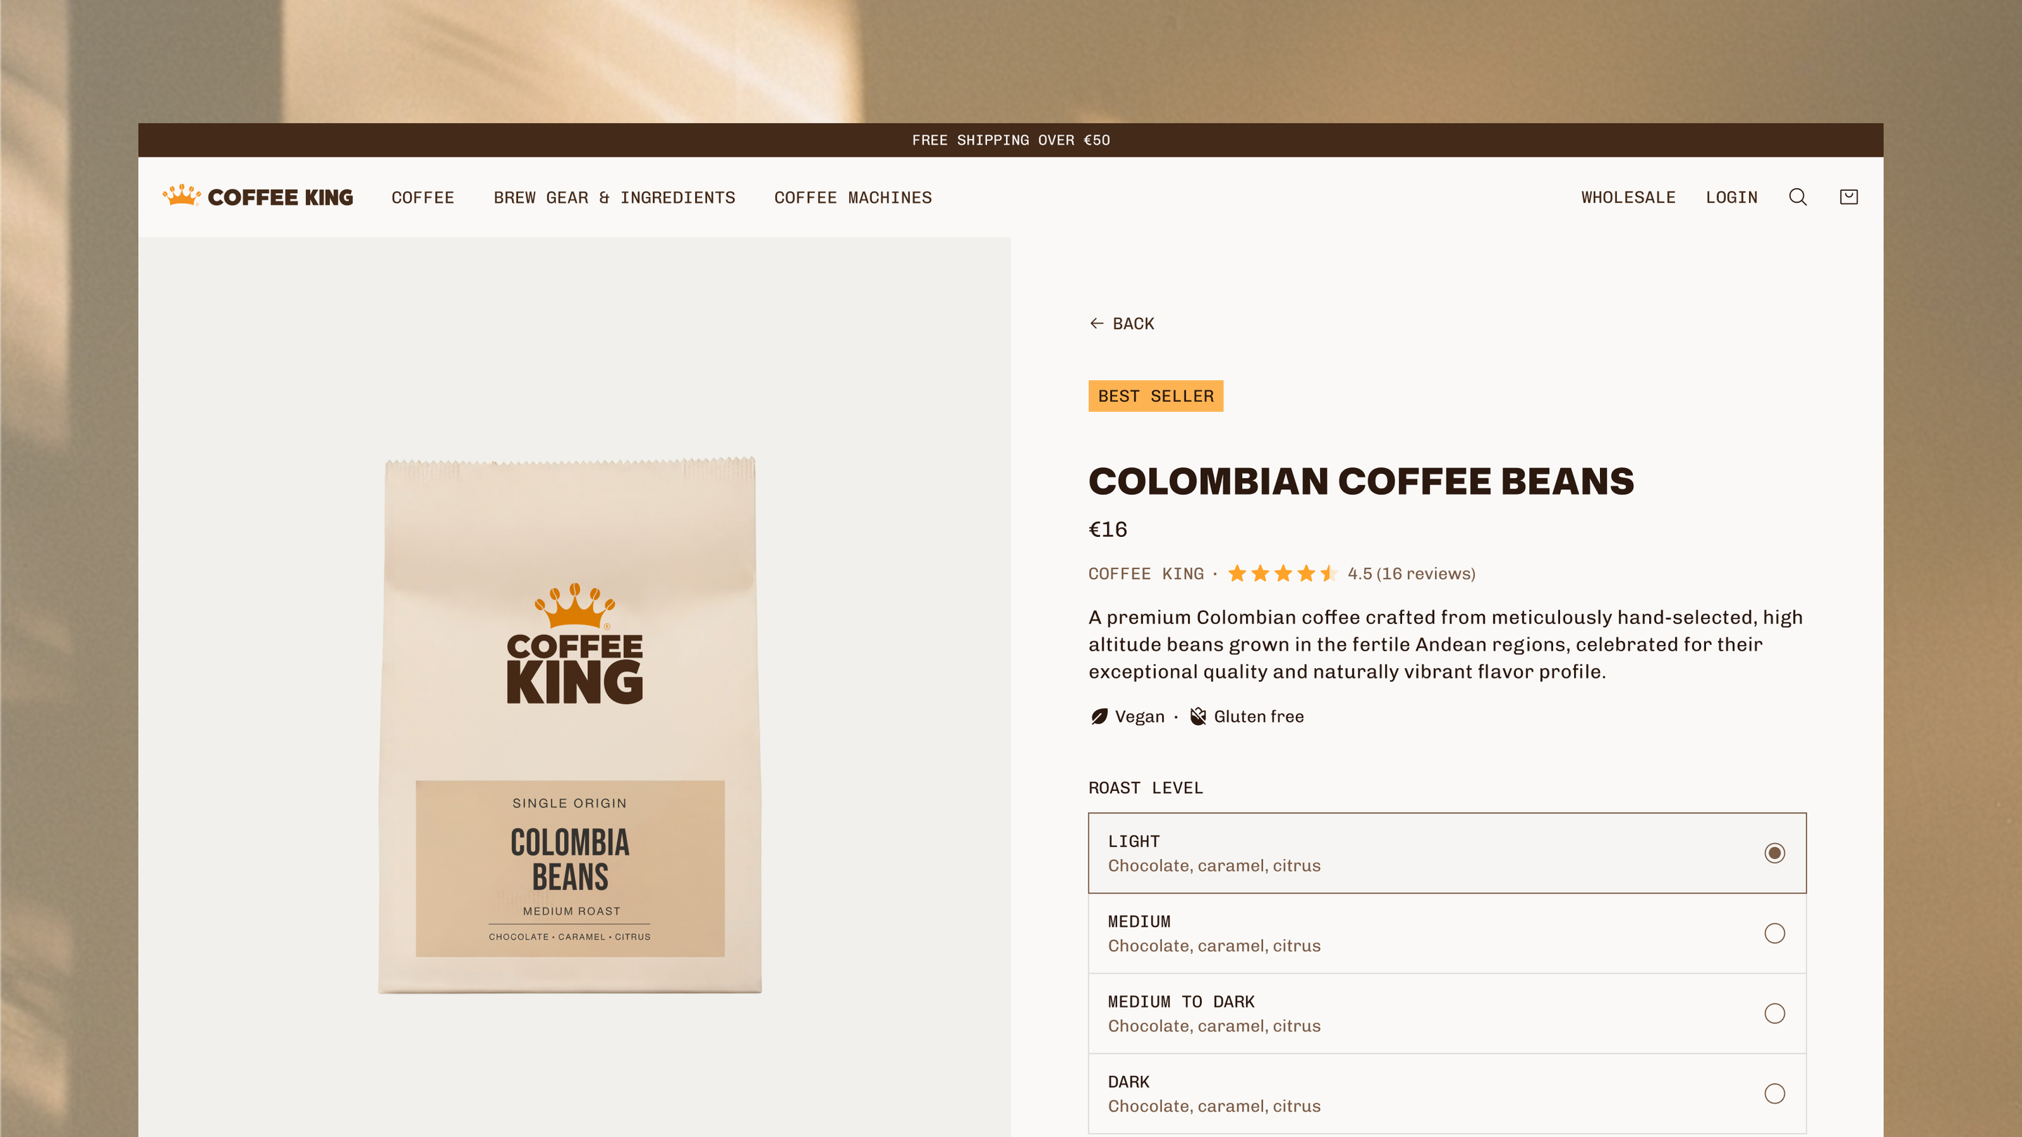Click the Coffee King brand link
The image size is (2022, 1137).
[1146, 573]
